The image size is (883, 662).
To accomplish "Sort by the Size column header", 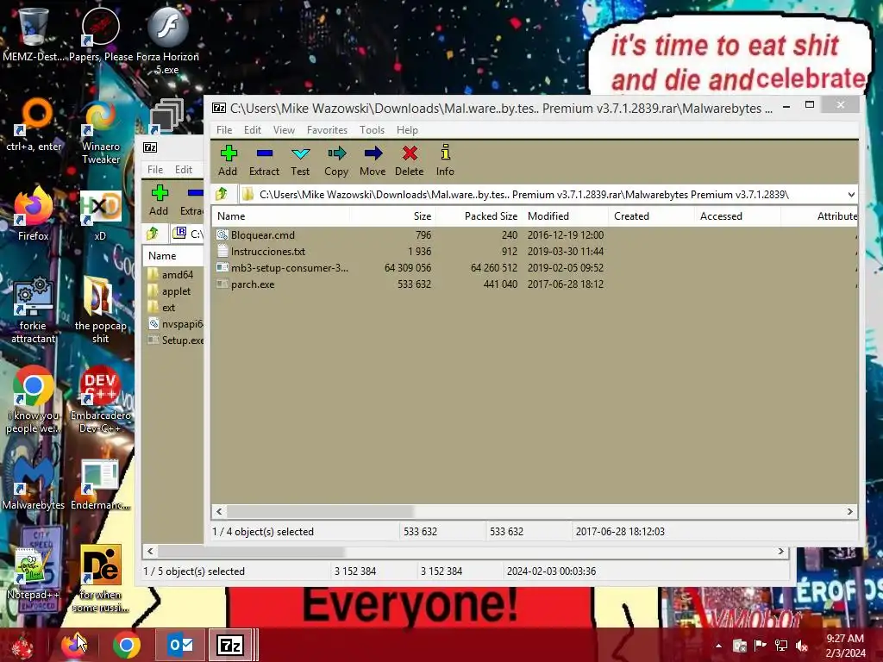I will (392, 216).
